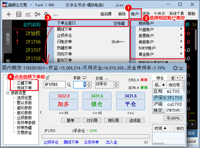Click the lock icon beside contract field
200x148 pixels.
click(47, 77)
